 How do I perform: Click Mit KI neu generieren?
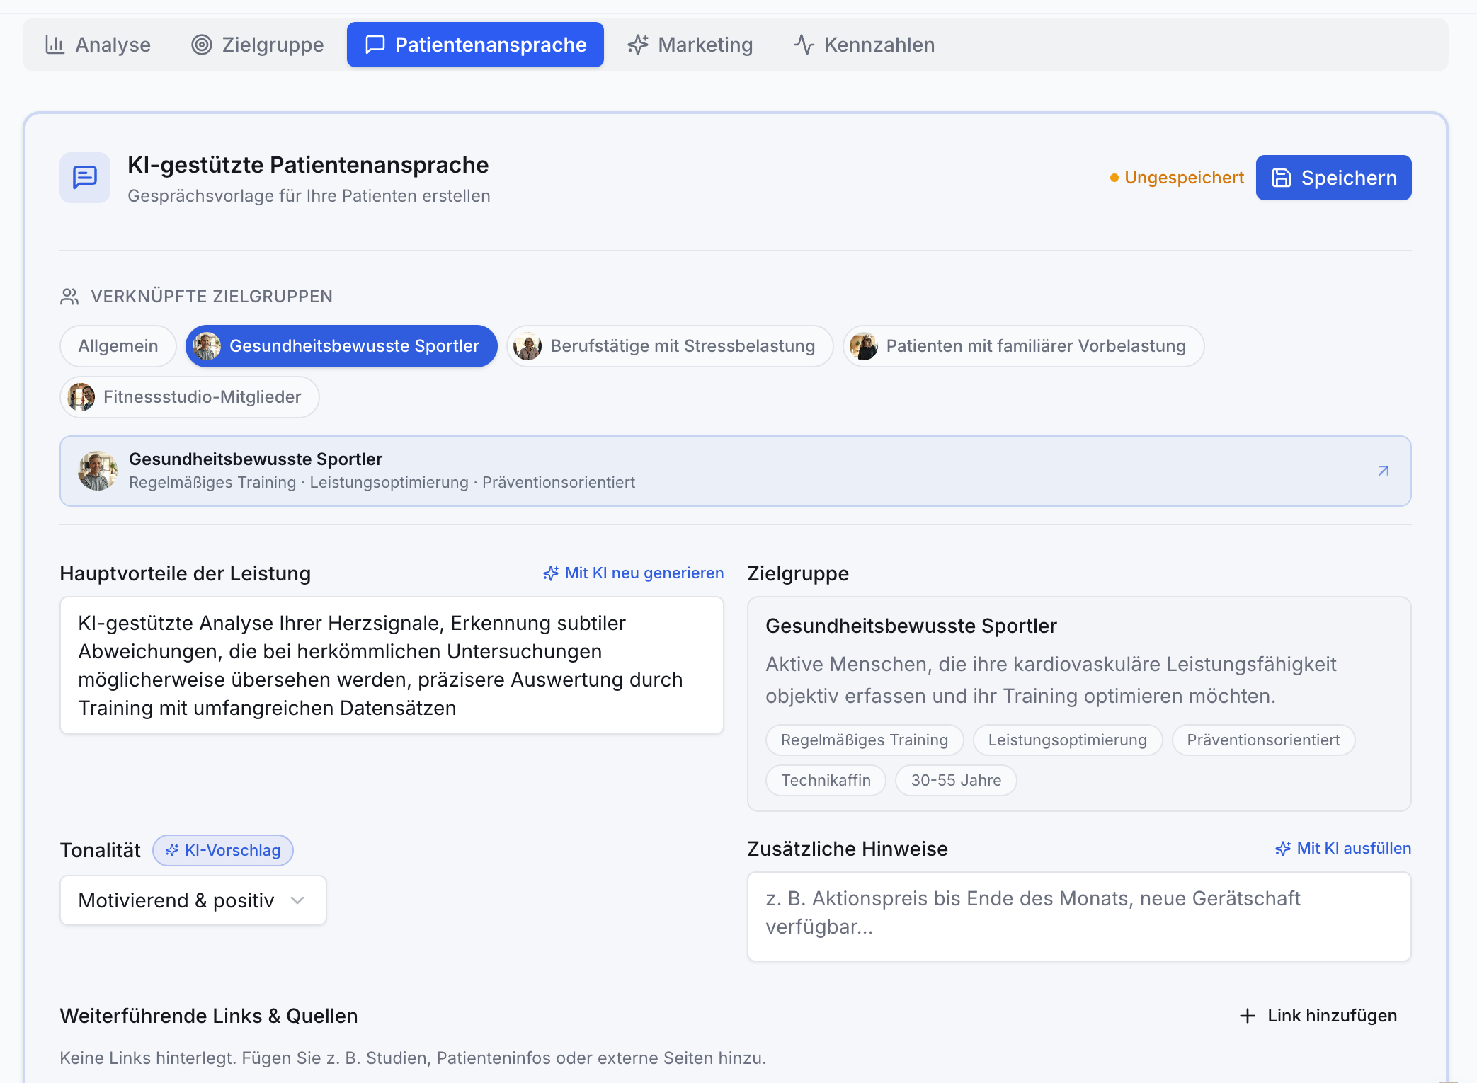pos(634,573)
